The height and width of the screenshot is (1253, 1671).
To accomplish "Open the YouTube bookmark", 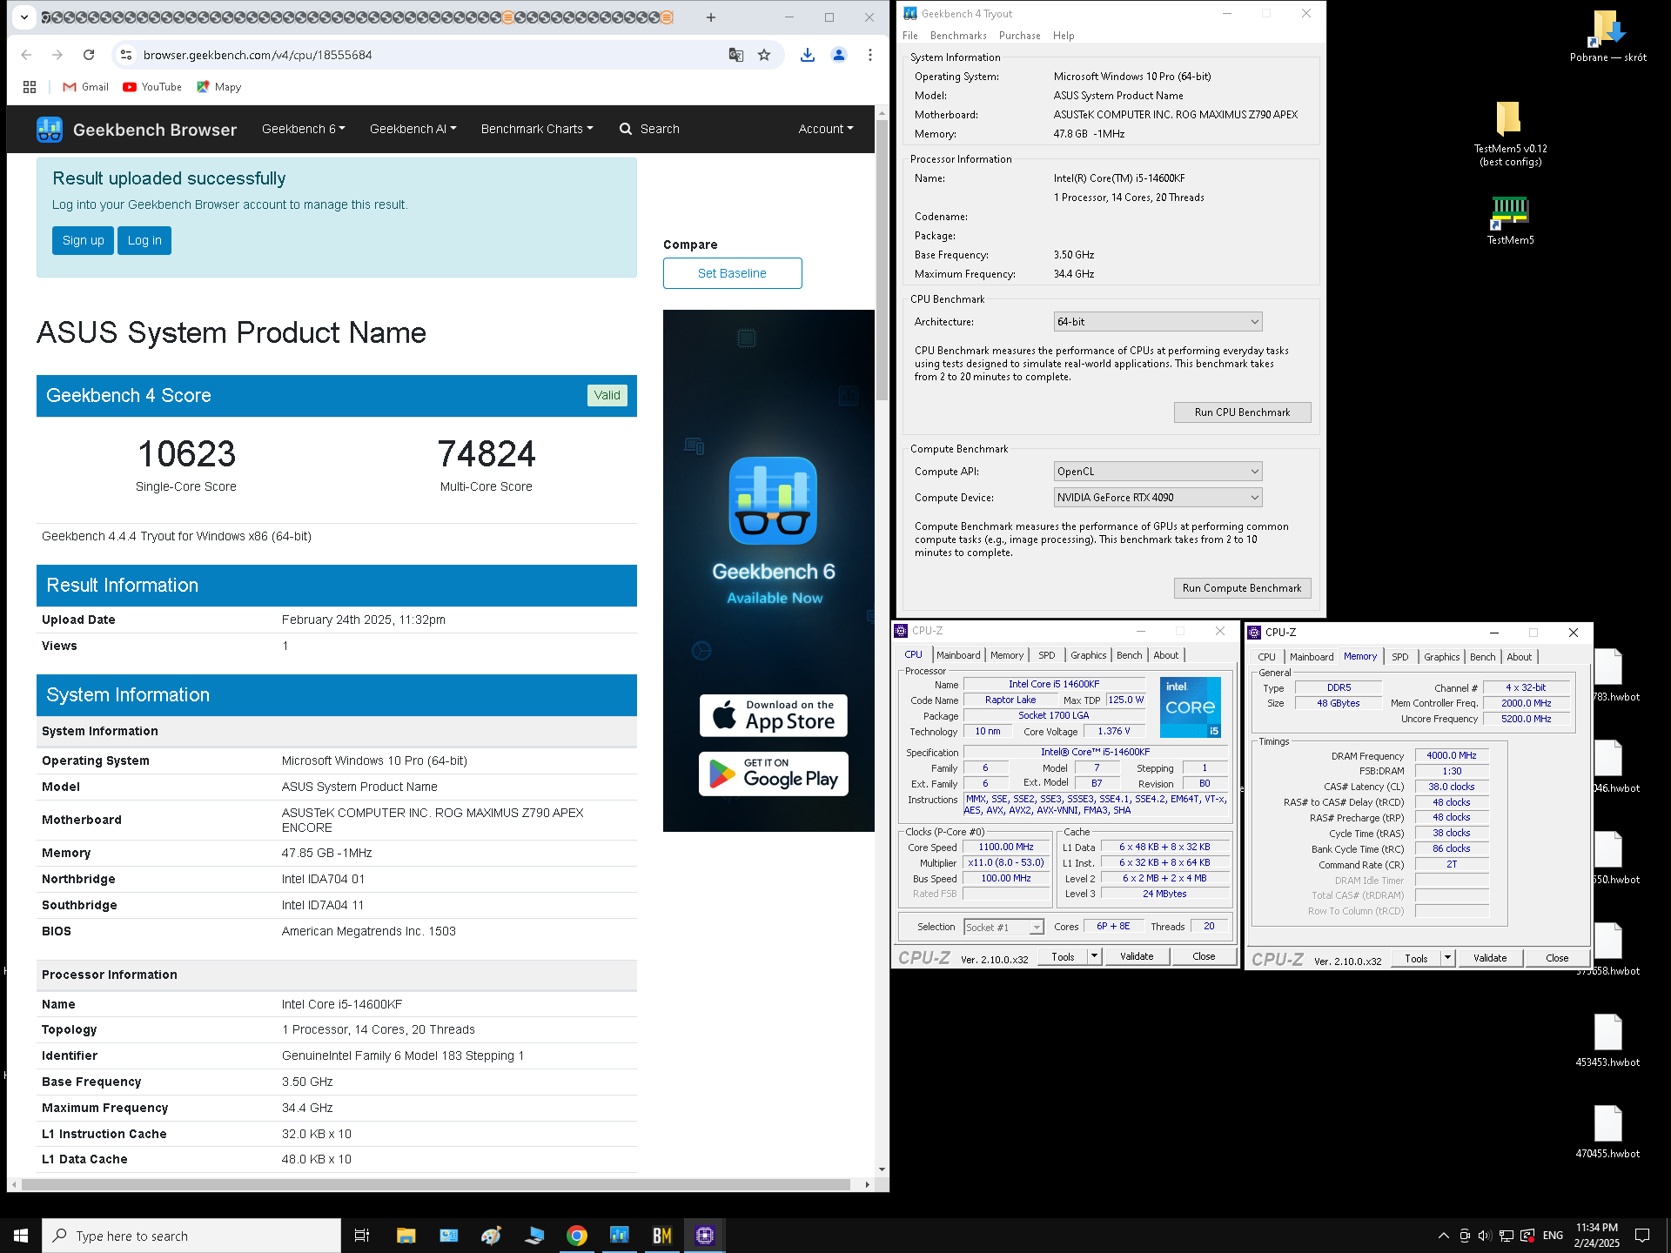I will (152, 87).
